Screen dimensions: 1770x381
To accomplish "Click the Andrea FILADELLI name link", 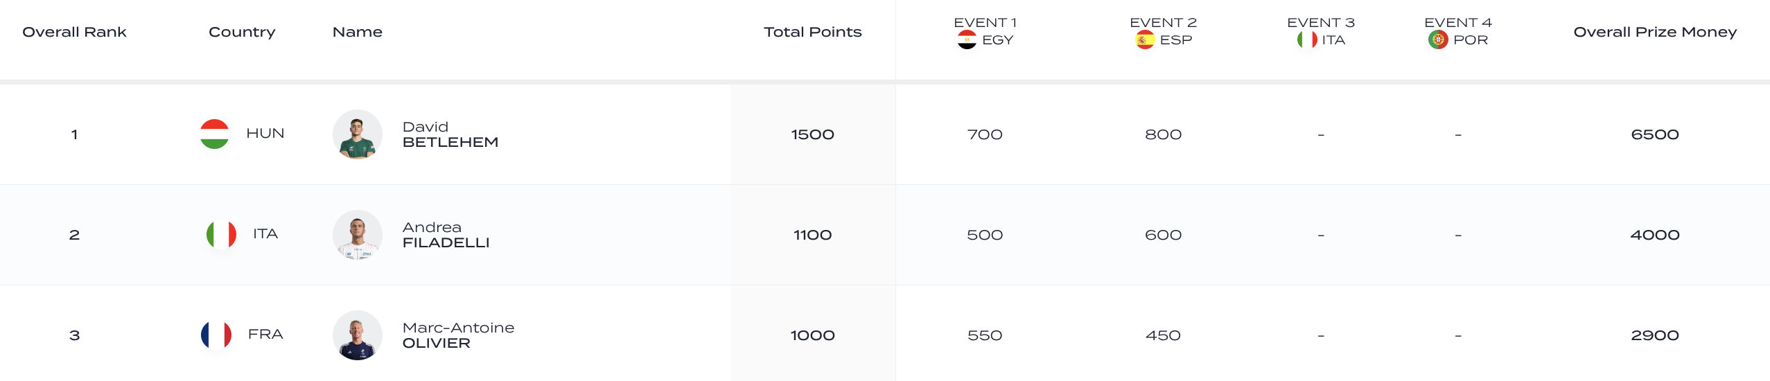I will click(x=446, y=235).
